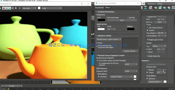Open the background Color swatch
Screen dimensions: 175x90
(101, 20)
